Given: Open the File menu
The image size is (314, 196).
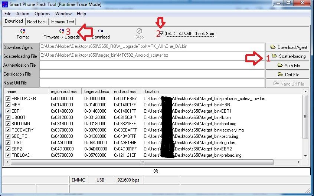Looking at the screenshot, I should pyautogui.click(x=8, y=14).
